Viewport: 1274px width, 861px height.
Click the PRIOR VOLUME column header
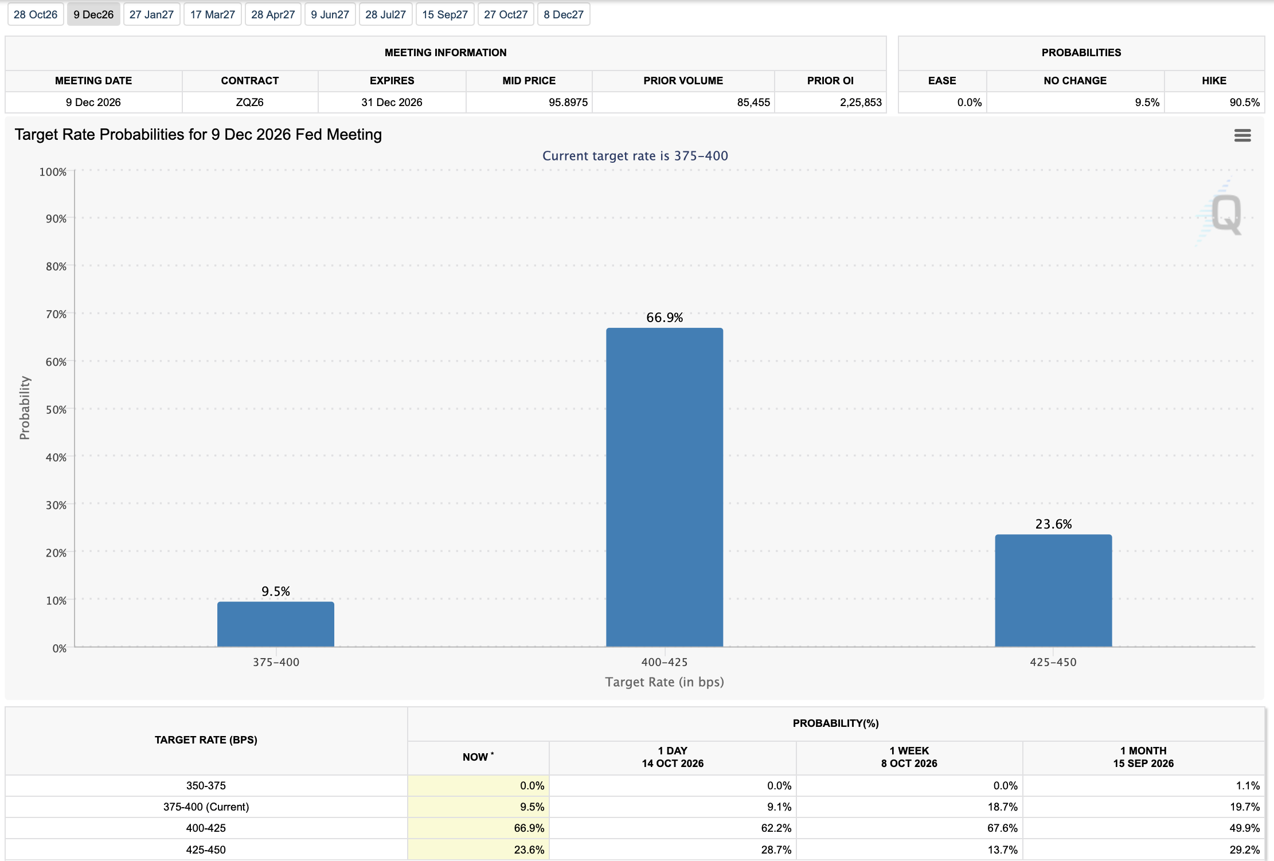683,81
